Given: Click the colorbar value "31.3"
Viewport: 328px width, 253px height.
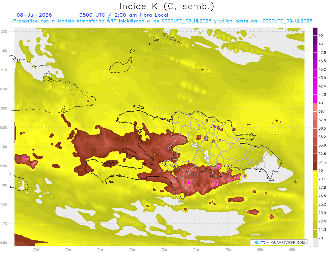Looking at the screenshot, I should pos(322,162).
